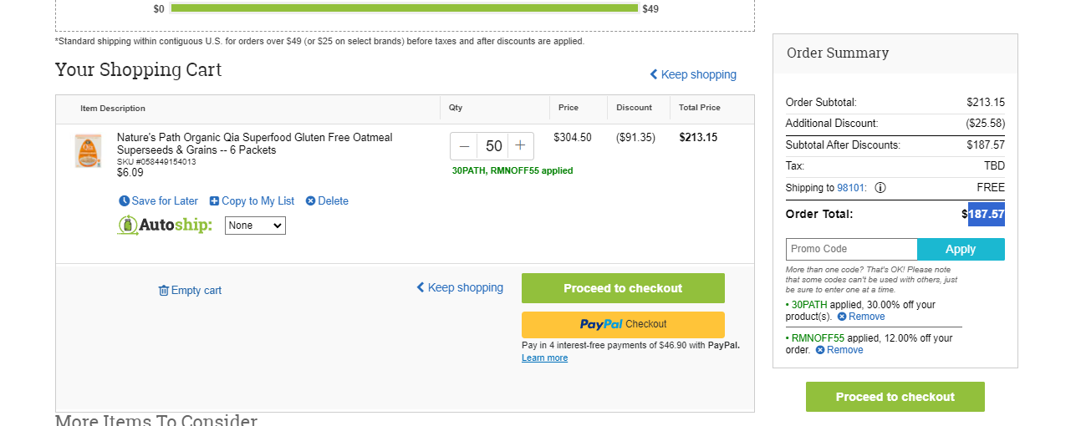The width and height of the screenshot is (1076, 426).
Task: Open the Nature's Path oatmeal product link
Action: click(254, 144)
